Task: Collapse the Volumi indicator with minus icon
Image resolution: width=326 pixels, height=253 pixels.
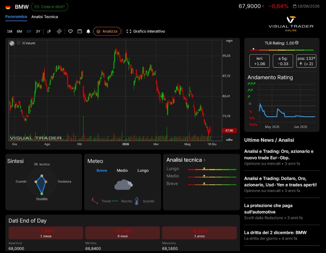Action: click(x=18, y=43)
